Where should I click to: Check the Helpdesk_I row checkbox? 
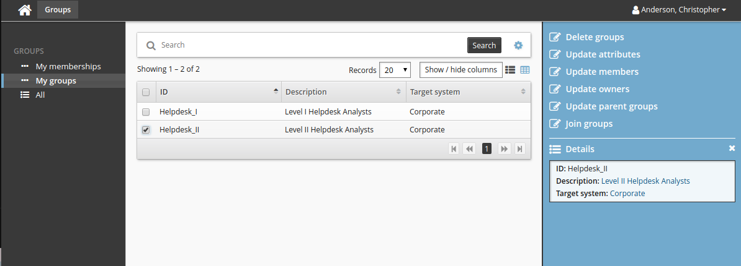coord(146,112)
